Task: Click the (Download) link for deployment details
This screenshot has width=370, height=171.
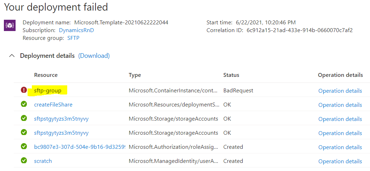Action: (x=94, y=56)
